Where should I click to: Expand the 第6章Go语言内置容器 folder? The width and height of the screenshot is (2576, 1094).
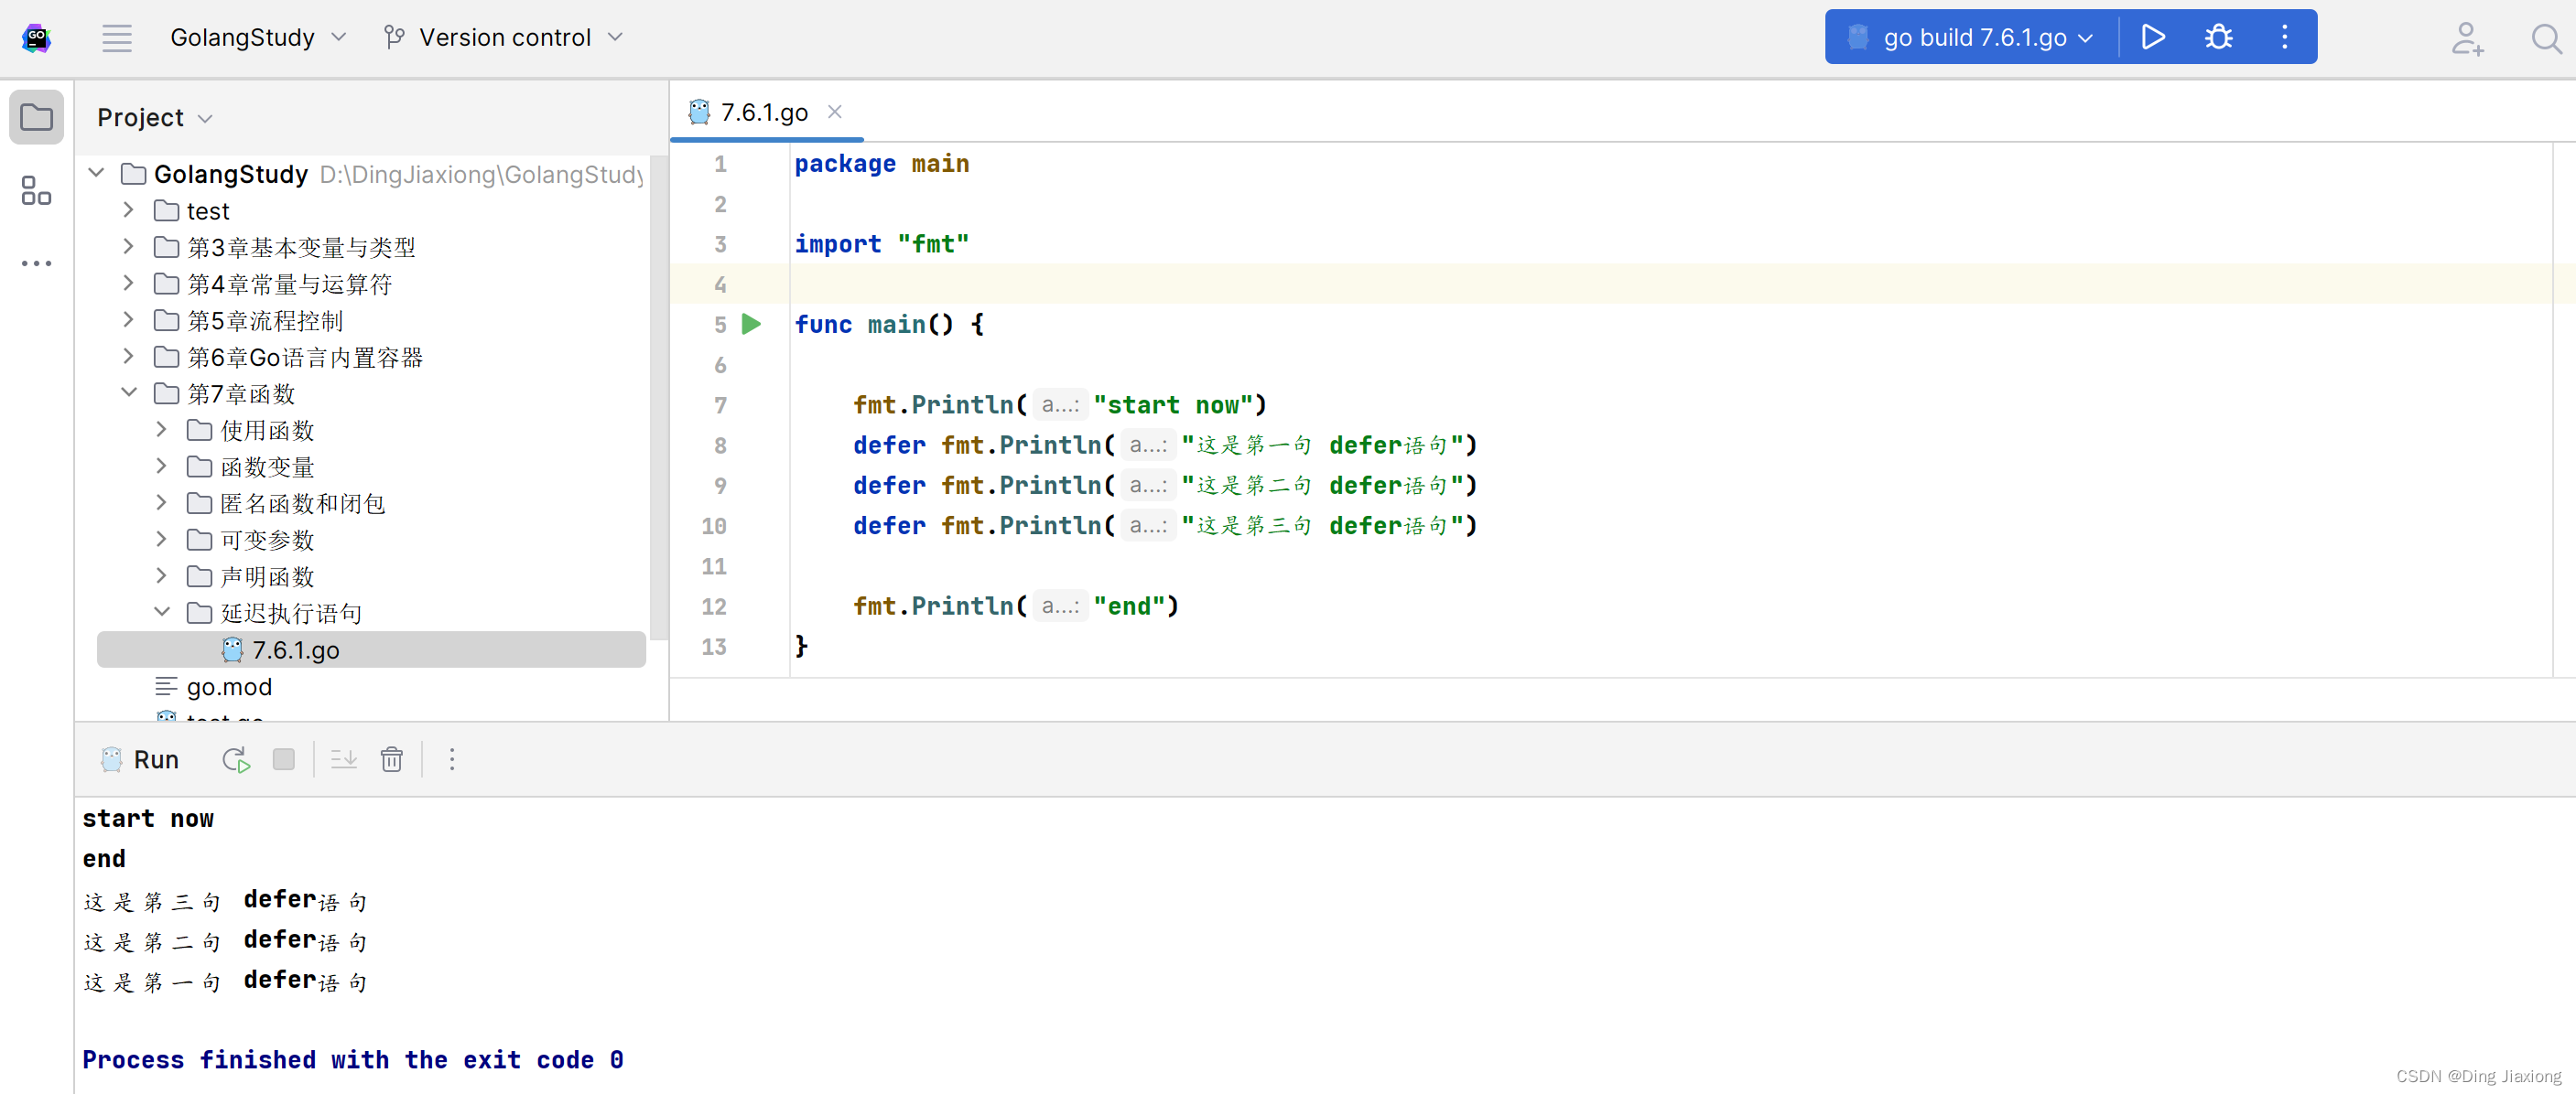128,356
